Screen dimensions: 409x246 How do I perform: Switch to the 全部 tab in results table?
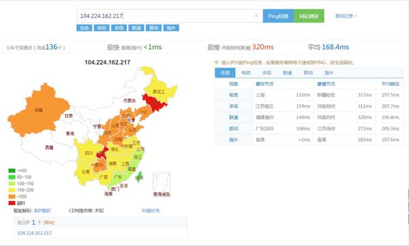[225, 73]
